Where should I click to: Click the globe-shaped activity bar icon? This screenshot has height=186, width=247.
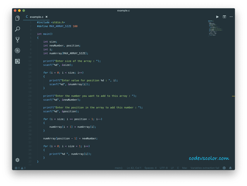tap(17, 51)
